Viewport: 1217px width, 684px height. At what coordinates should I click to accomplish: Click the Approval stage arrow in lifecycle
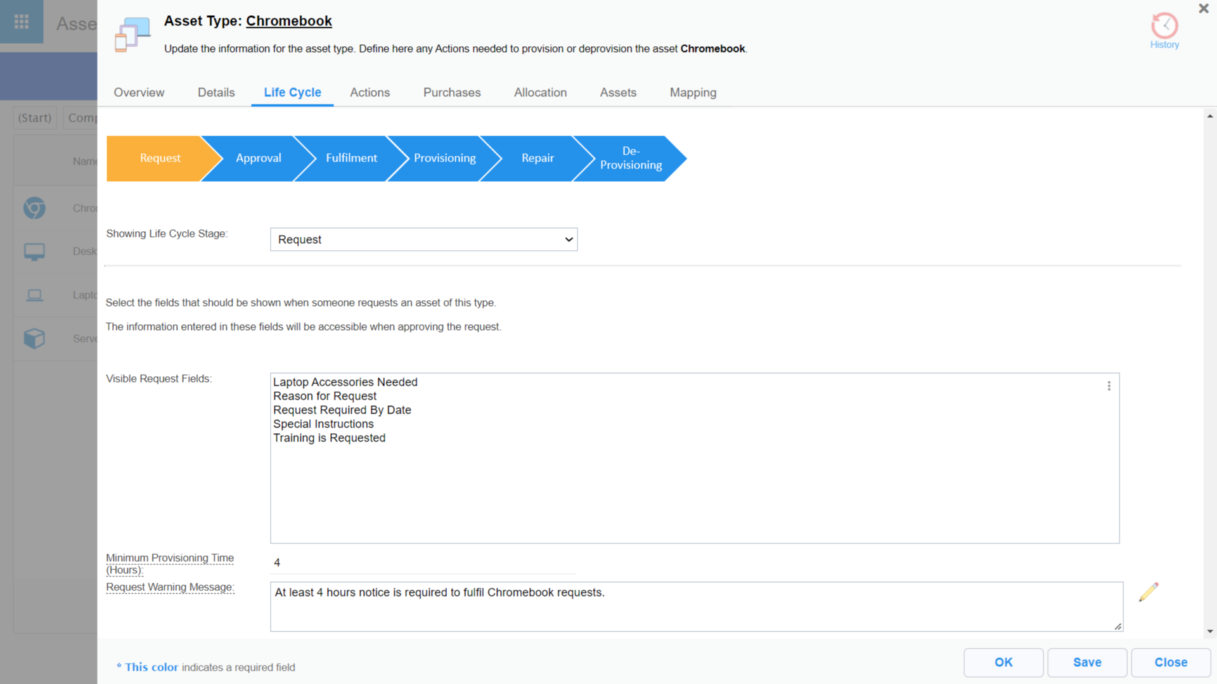coord(257,158)
